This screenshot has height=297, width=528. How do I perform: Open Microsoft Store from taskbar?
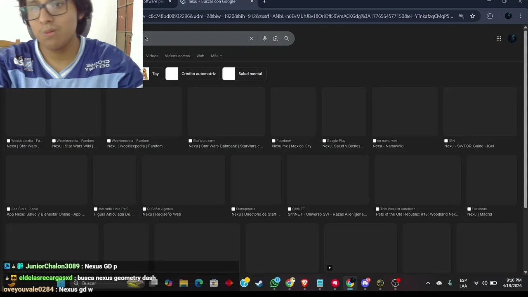214,283
